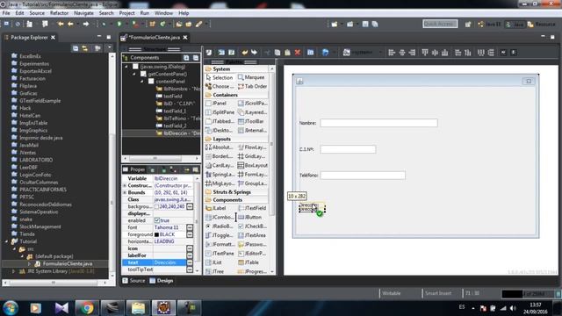Open the background property ellipsis button
Viewport: 562px width, 316px height.
coord(190,206)
